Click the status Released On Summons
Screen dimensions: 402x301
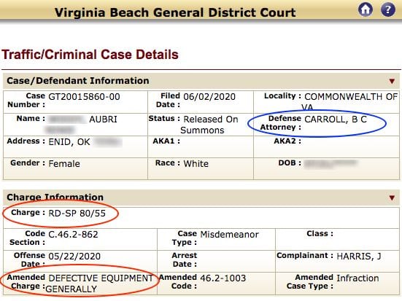[x=209, y=125]
